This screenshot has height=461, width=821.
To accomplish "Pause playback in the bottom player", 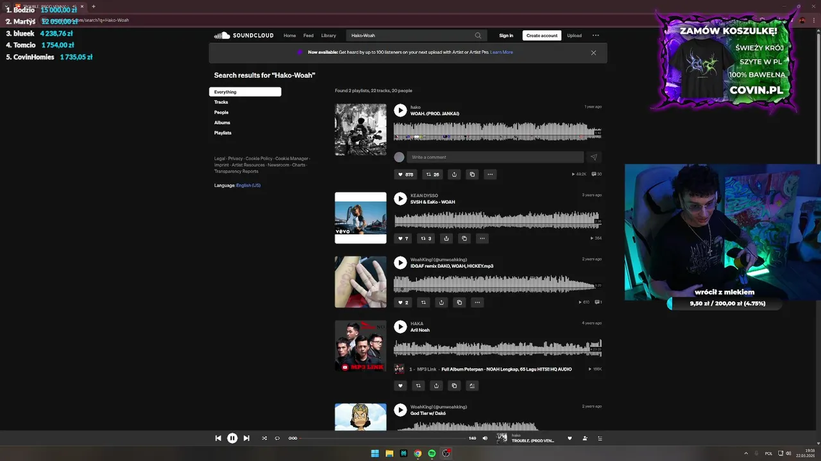I will click(x=232, y=438).
